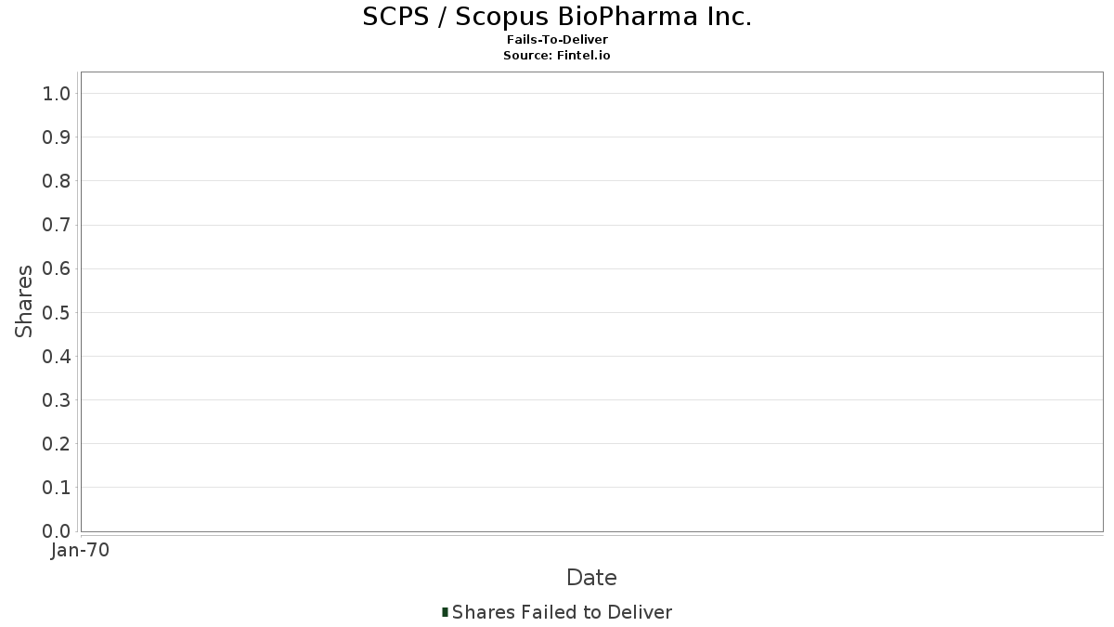Screen dimensions: 1114x627
Task: Click the 1.0 y-axis tick label
Action: (x=57, y=93)
